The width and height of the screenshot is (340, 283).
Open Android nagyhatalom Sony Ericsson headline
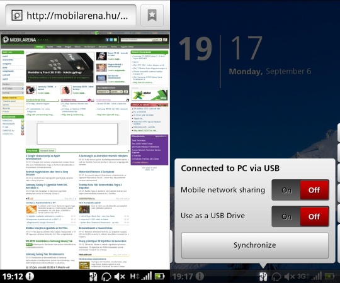pos(47,173)
